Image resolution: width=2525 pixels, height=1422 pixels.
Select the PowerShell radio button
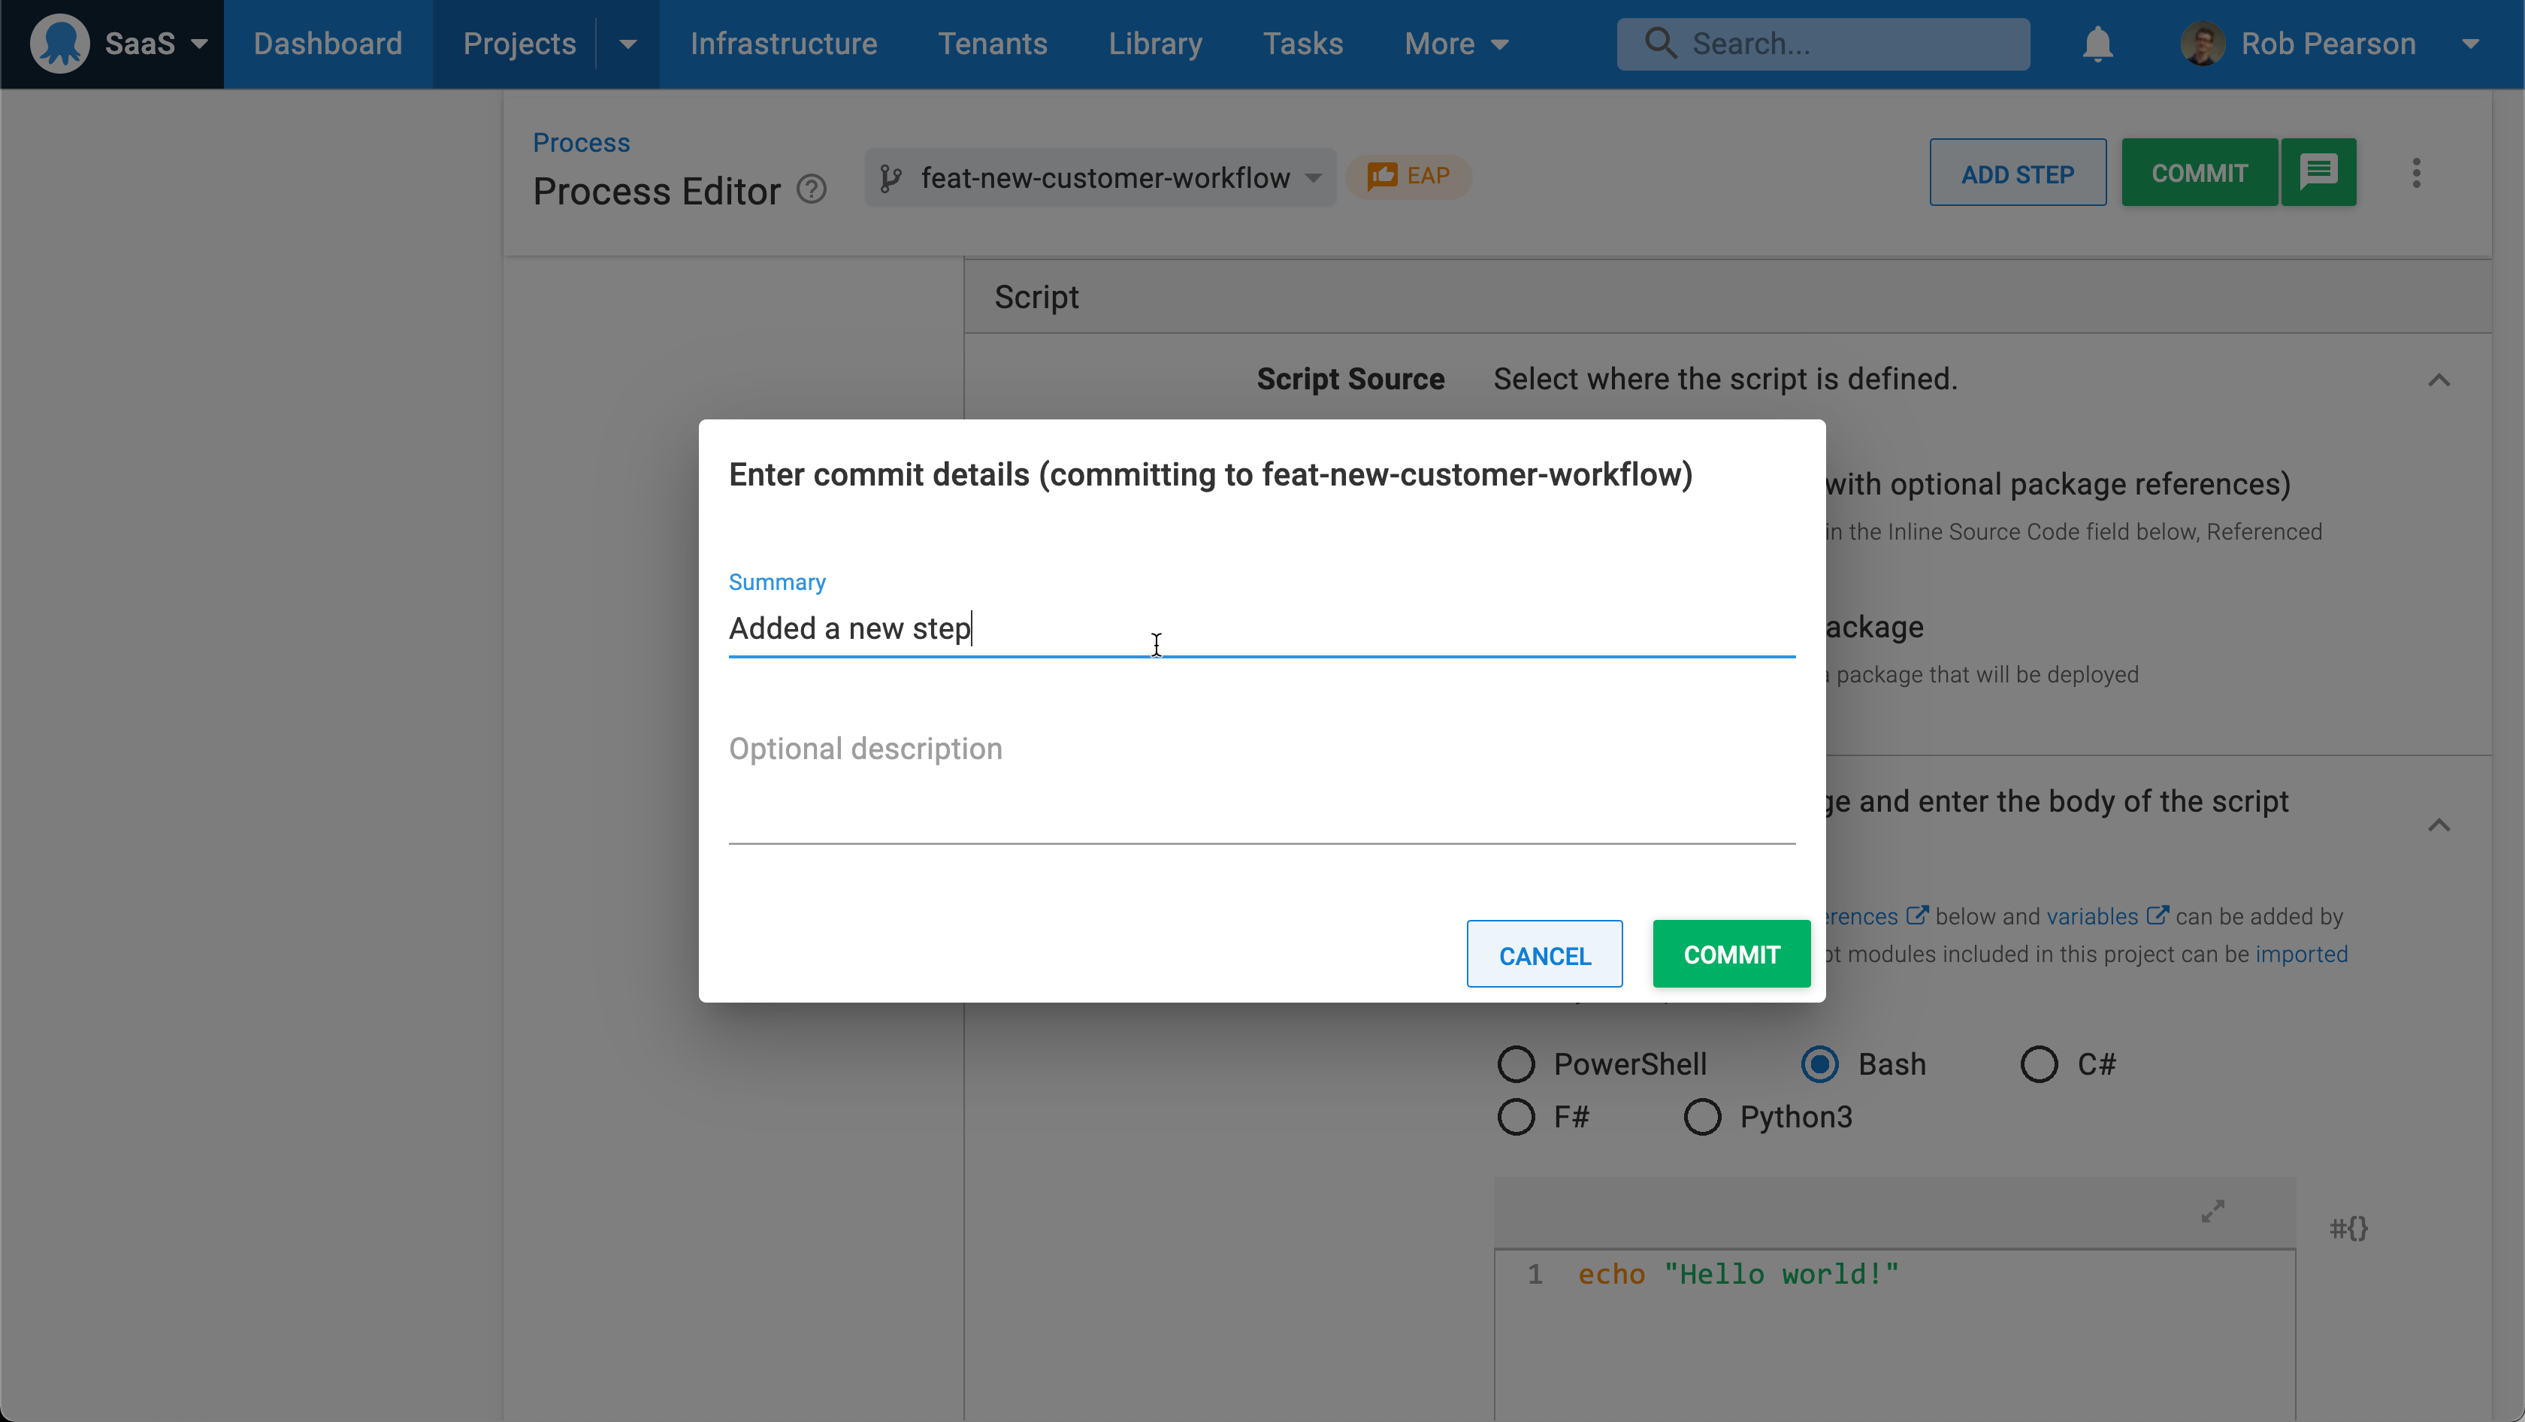1517,1063
